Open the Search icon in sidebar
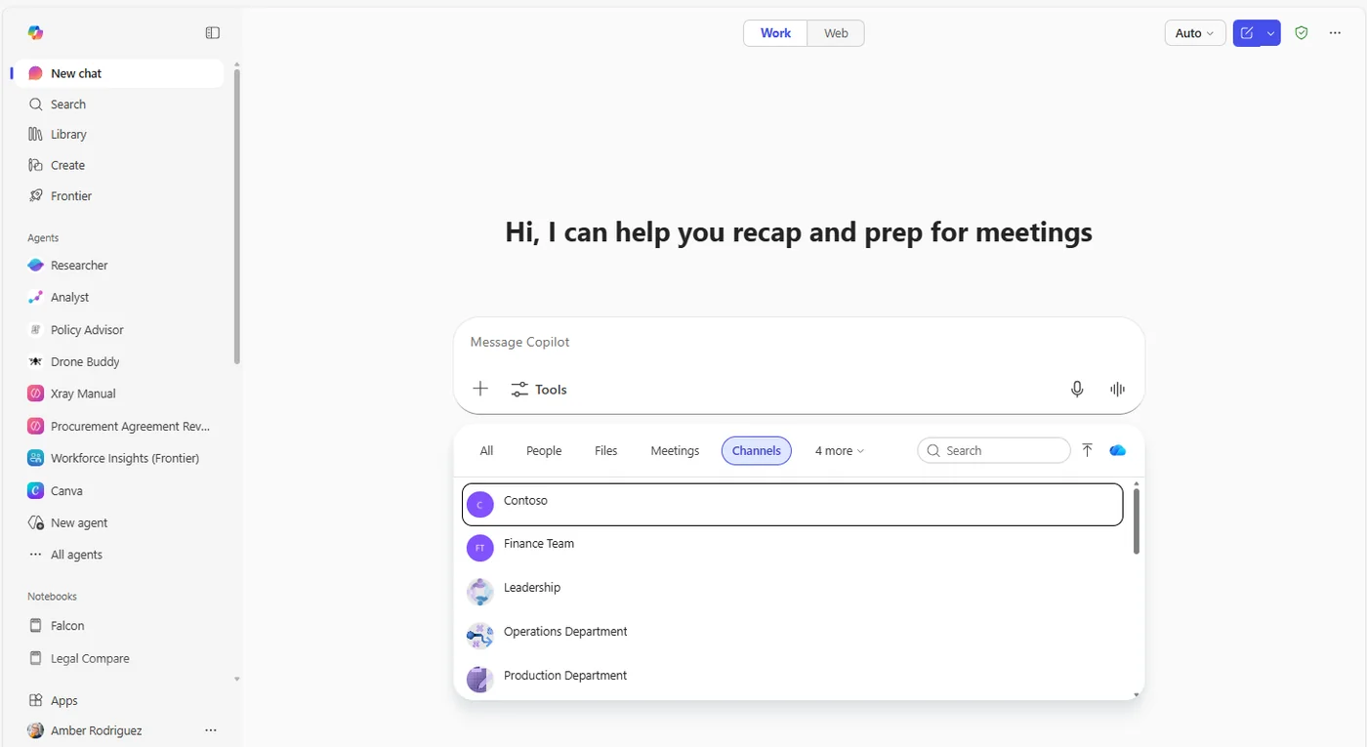The image size is (1367, 747). (x=36, y=104)
